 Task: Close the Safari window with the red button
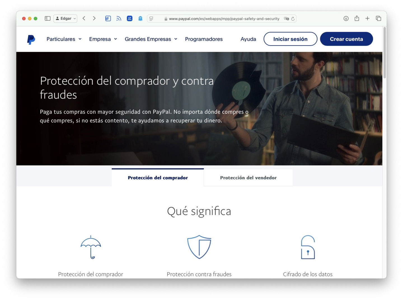(24, 19)
